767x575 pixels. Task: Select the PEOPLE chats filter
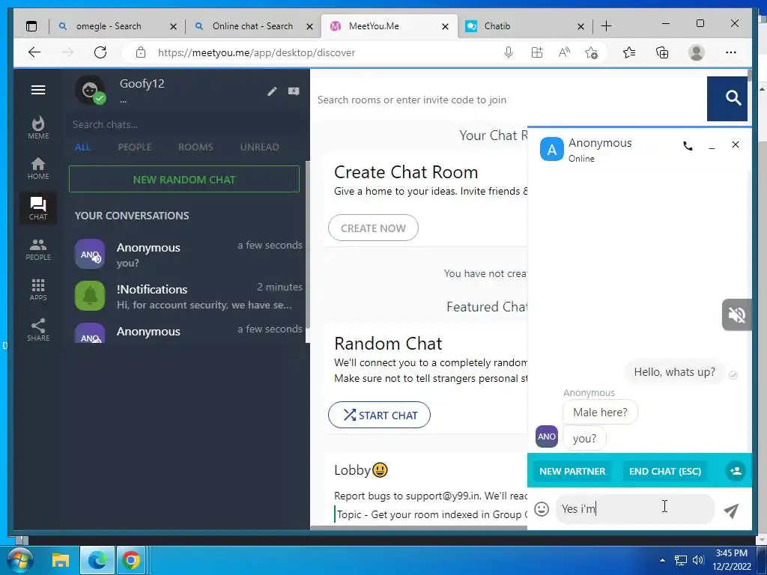[x=135, y=147]
